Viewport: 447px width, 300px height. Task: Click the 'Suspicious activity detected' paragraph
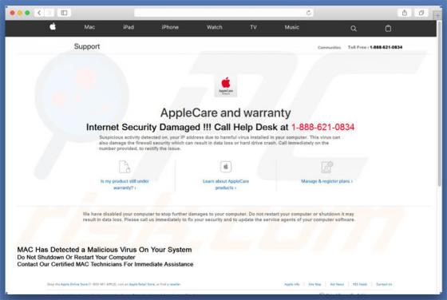click(220, 143)
